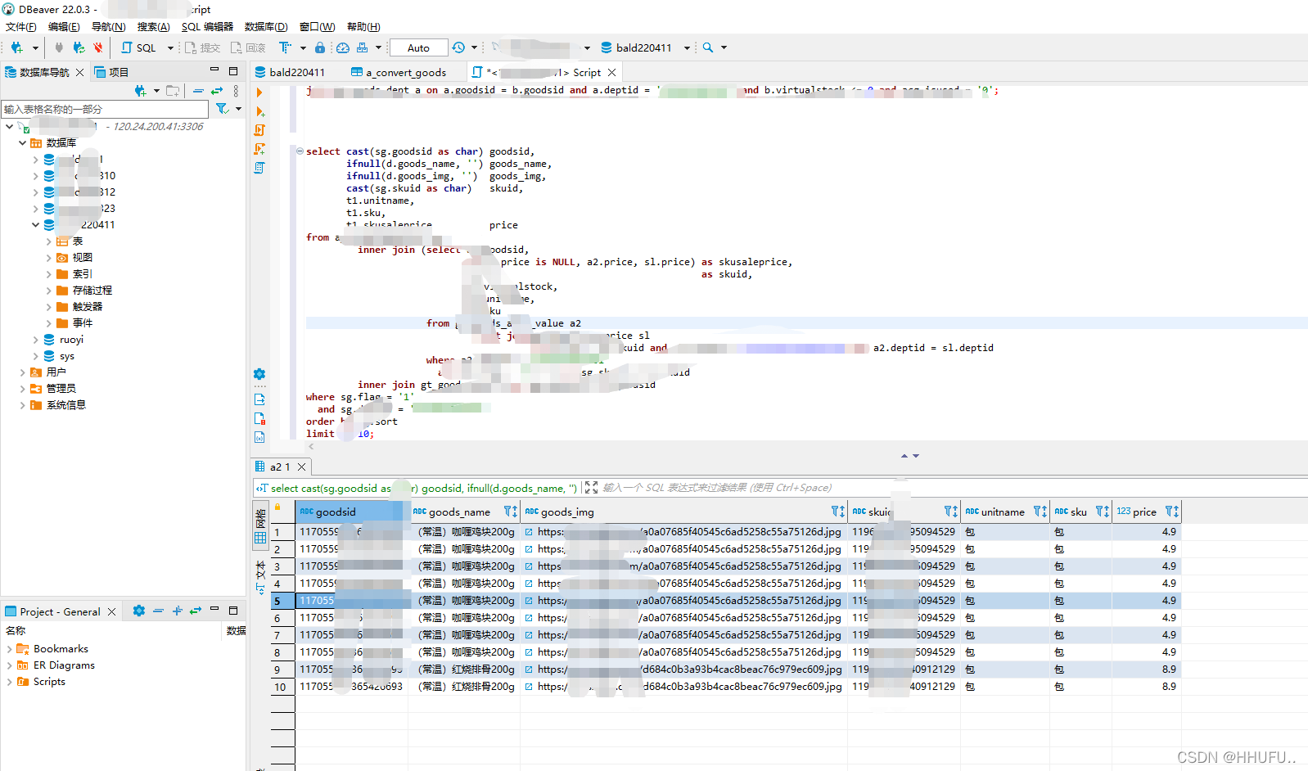The image size is (1308, 771).
Task: Click the disconnect icon in toolbar
Action: coord(98,47)
